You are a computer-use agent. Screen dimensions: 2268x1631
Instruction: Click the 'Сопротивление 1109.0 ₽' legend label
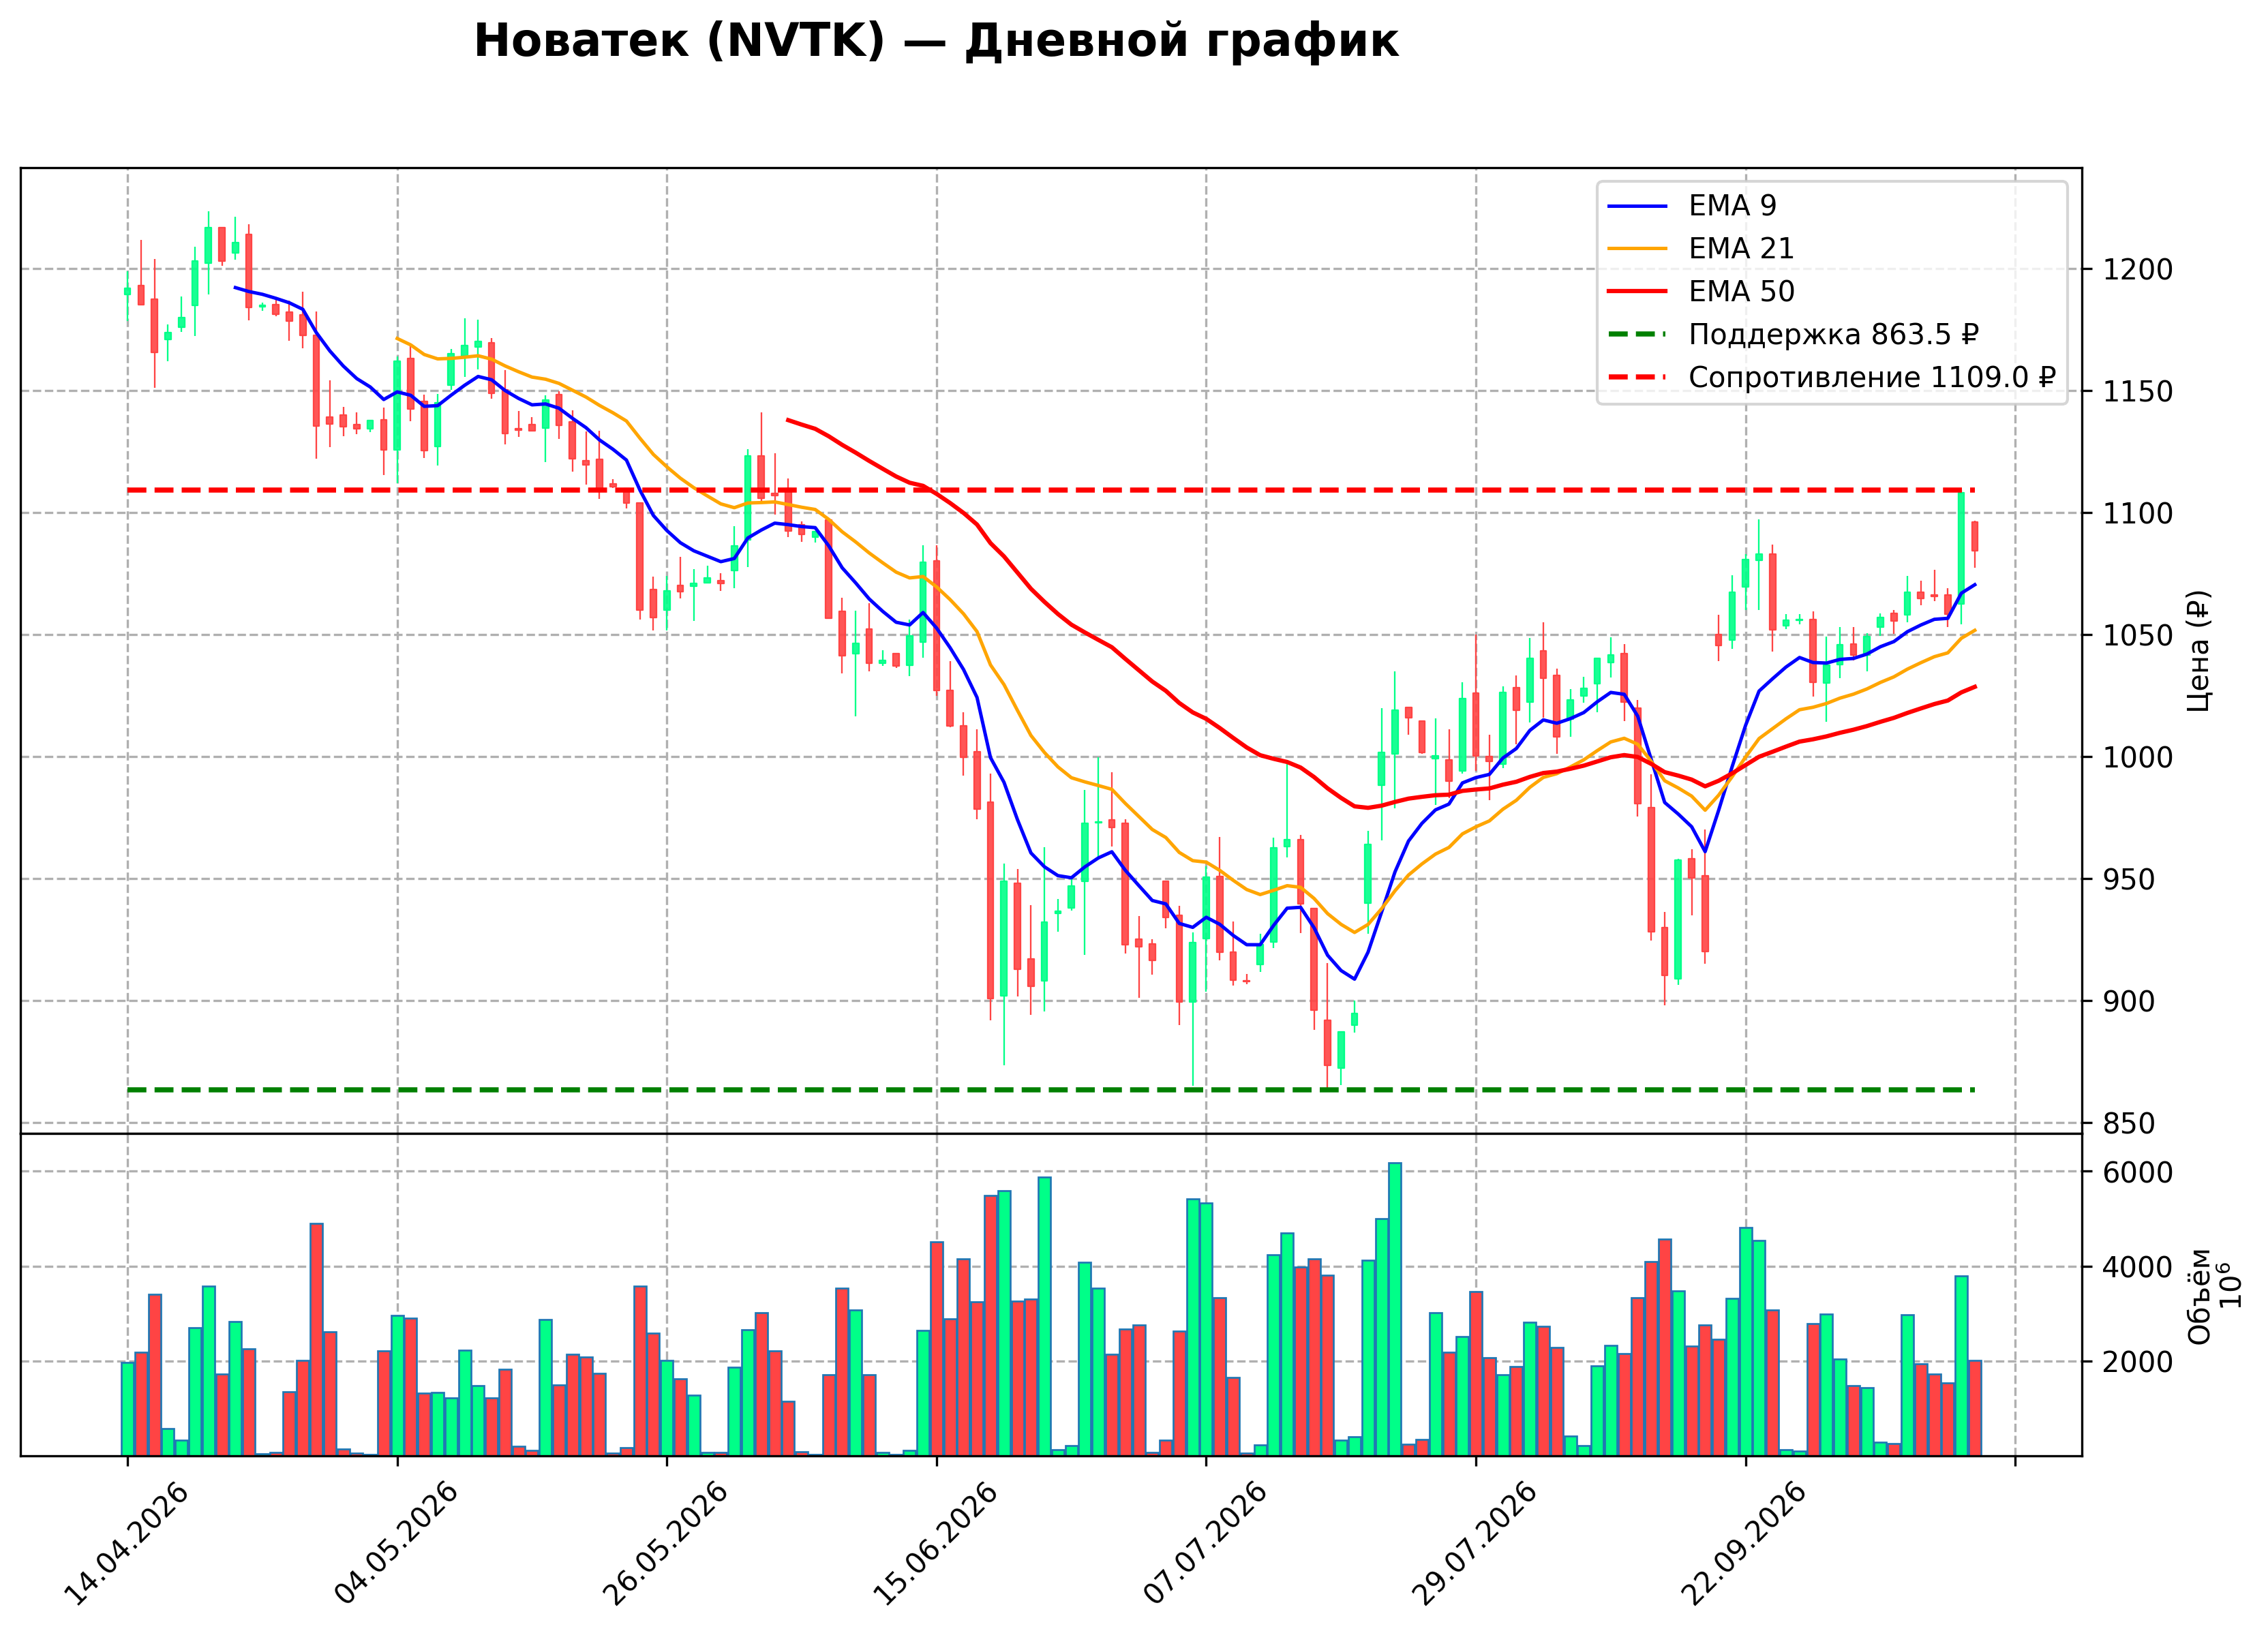point(1872,378)
